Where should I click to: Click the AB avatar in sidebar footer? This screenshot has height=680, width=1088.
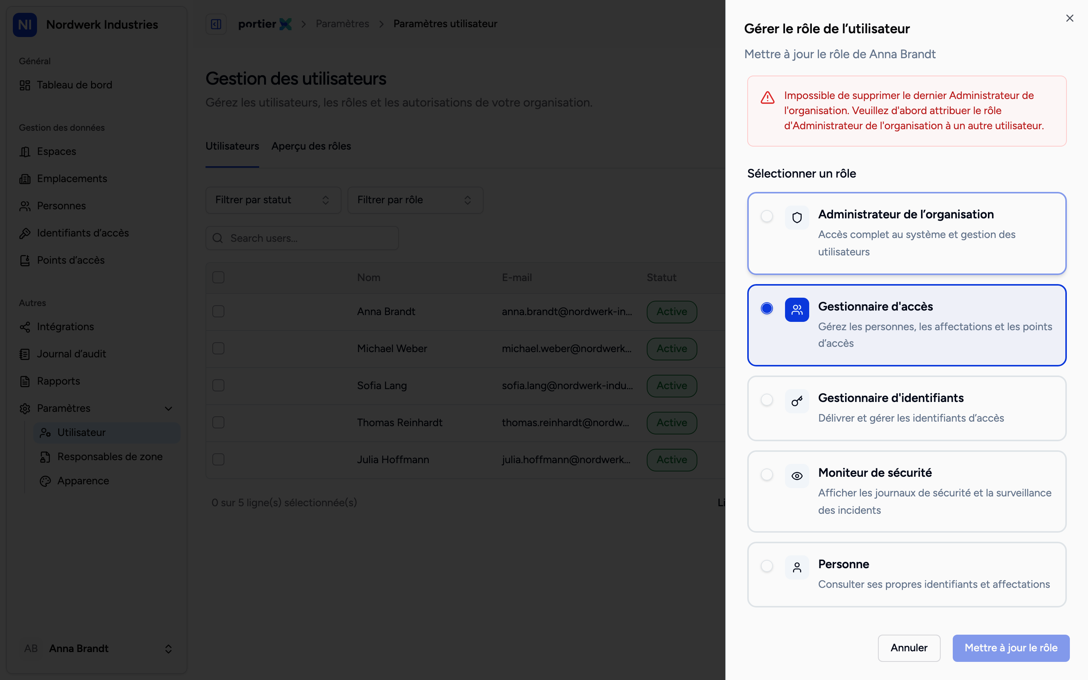[31, 649]
